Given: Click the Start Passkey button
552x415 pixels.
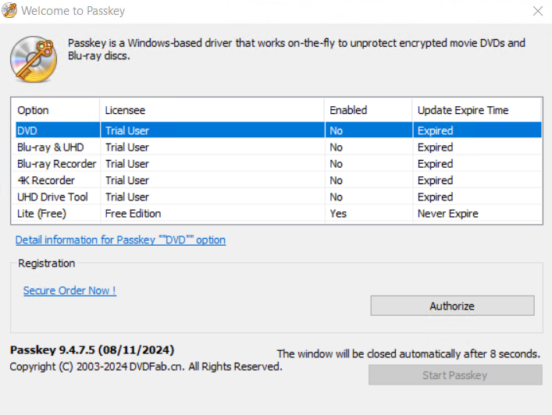Looking at the screenshot, I should (454, 375).
